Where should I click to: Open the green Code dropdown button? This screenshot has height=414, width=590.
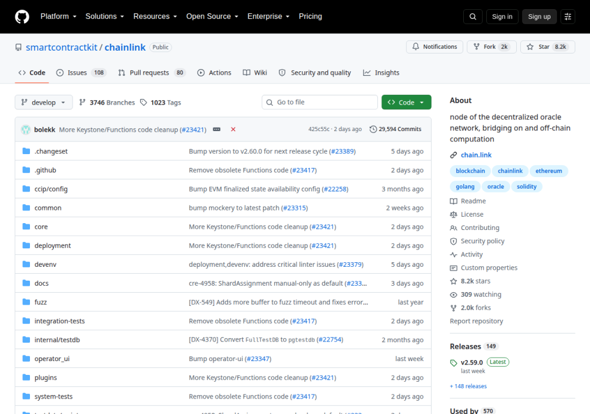(x=406, y=102)
